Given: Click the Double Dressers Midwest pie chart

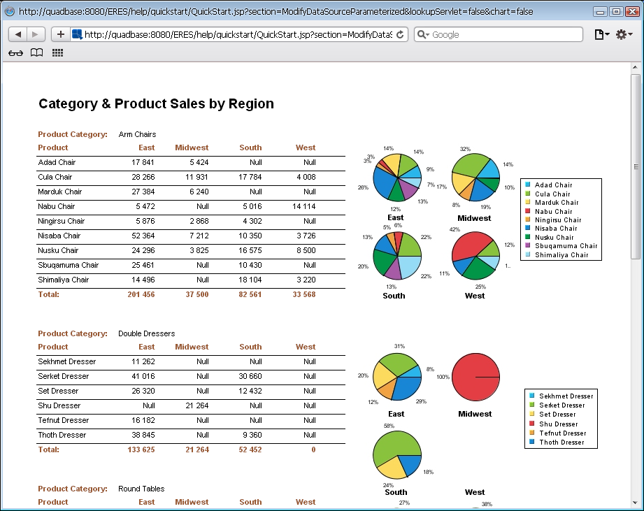Looking at the screenshot, I should point(475,377).
